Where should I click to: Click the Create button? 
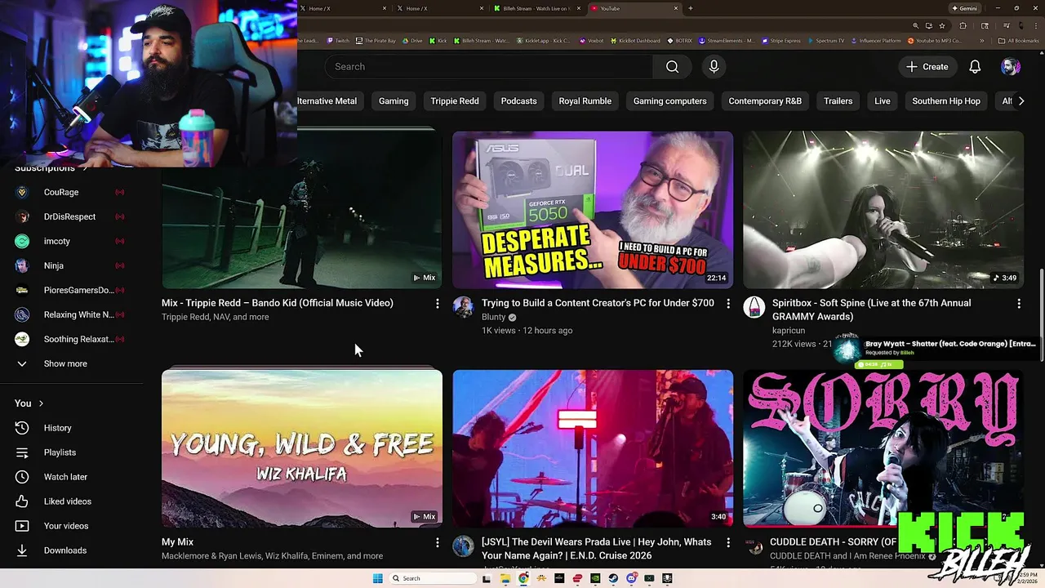click(x=927, y=67)
